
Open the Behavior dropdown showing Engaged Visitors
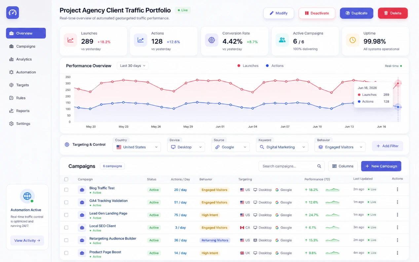pyautogui.click(x=340, y=147)
